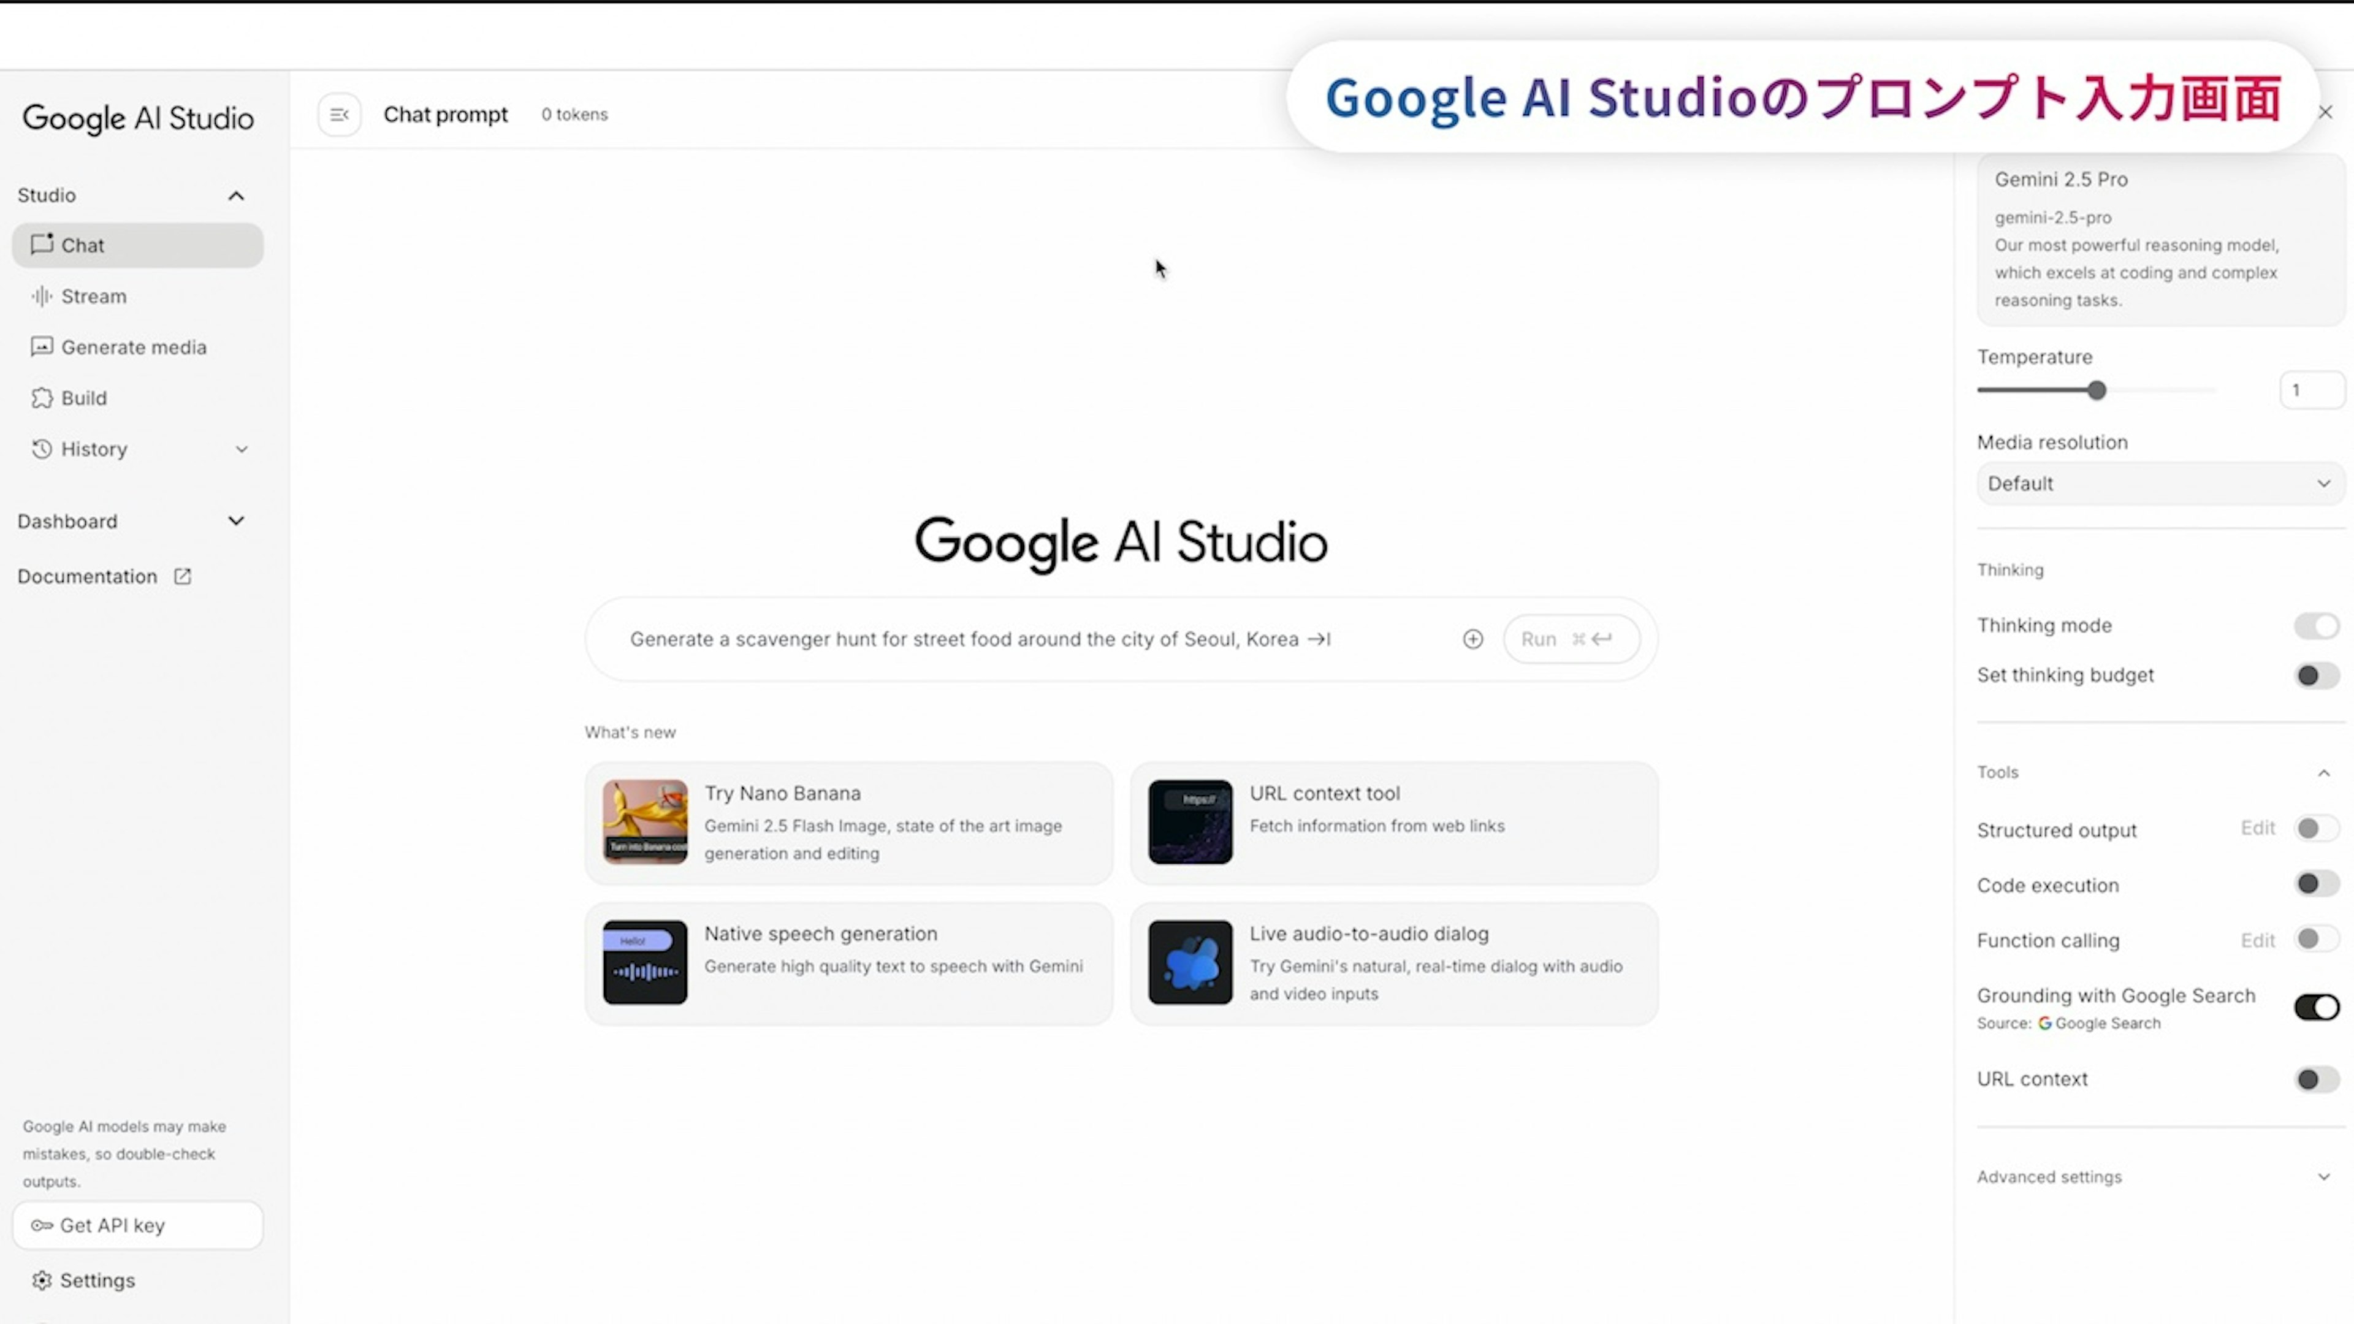Open the Build section in sidebar

(x=83, y=398)
